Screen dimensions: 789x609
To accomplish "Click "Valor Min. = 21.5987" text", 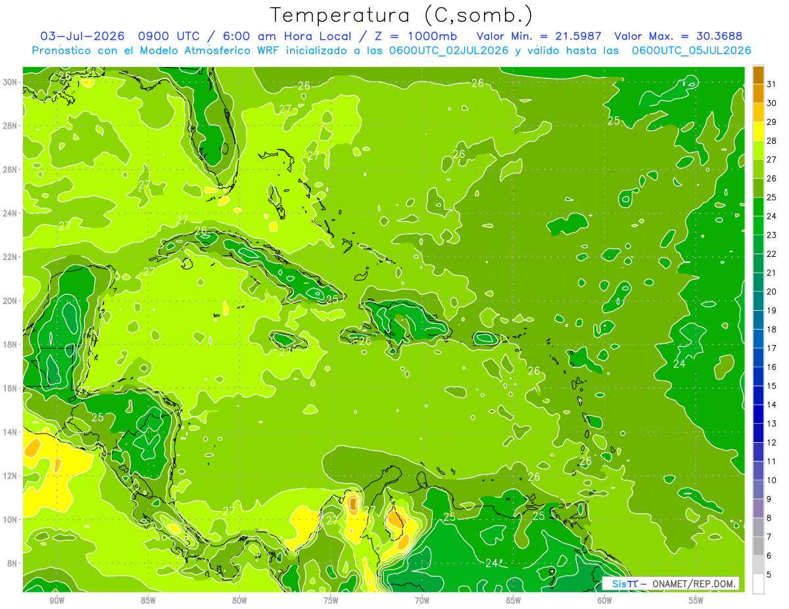I will pos(539,35).
